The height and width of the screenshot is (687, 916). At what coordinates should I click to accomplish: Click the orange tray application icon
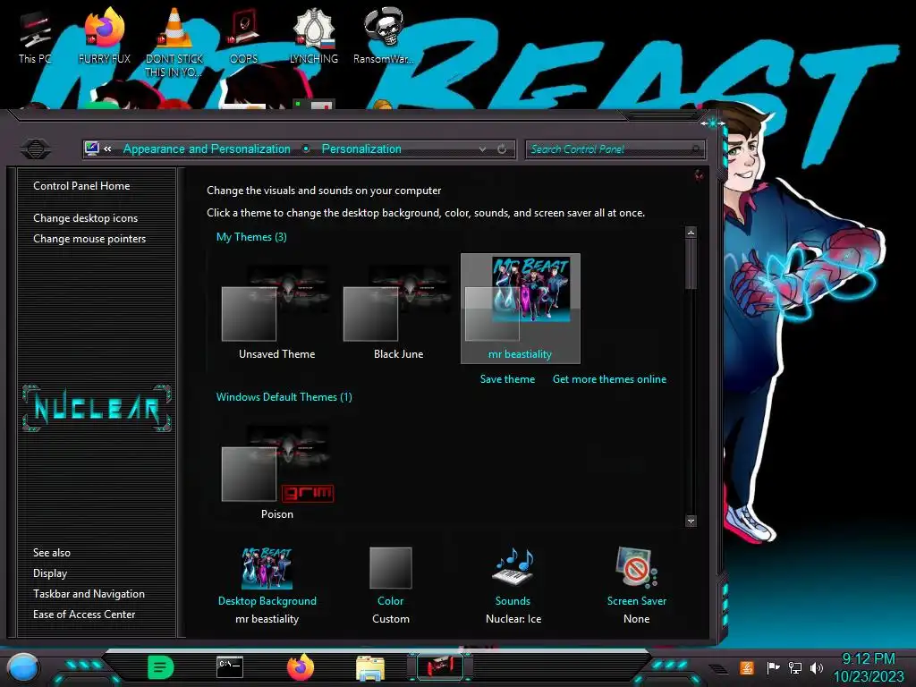point(747,667)
